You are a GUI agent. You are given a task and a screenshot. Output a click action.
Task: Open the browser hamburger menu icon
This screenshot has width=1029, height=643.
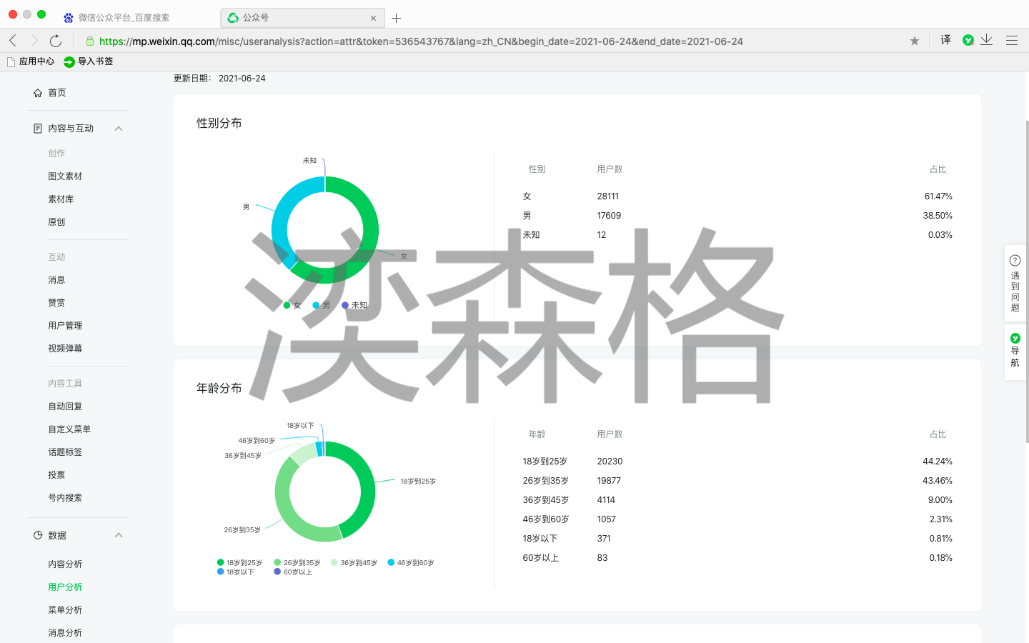[1011, 41]
